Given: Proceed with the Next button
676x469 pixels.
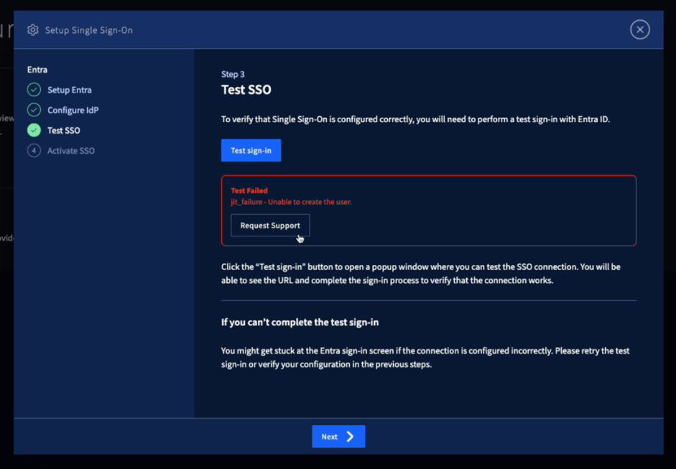Looking at the screenshot, I should (x=338, y=437).
